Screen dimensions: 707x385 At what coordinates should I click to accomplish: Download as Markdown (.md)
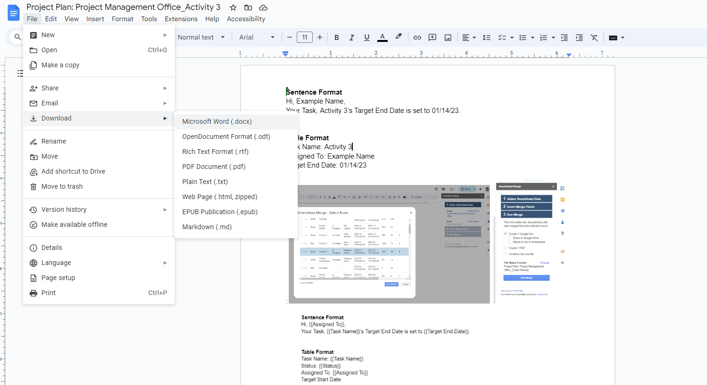click(236, 227)
